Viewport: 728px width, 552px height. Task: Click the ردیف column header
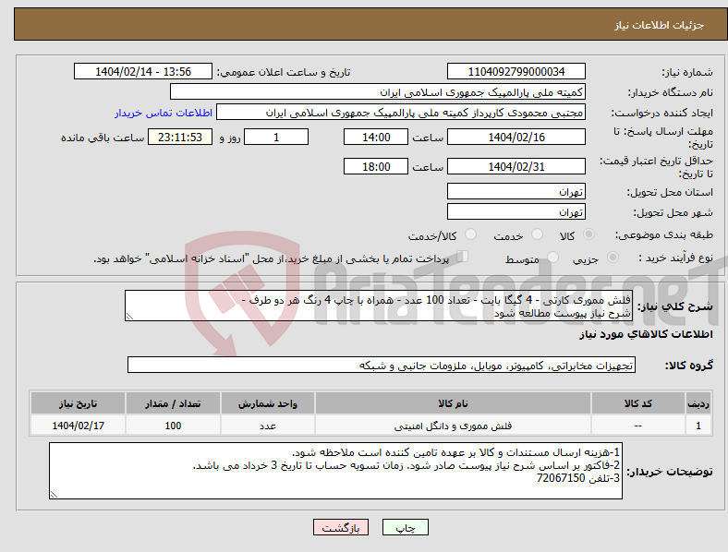tap(698, 403)
